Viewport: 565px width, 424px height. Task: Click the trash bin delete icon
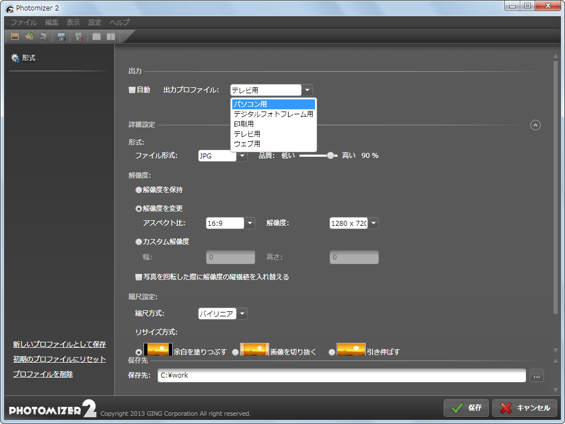pos(79,36)
